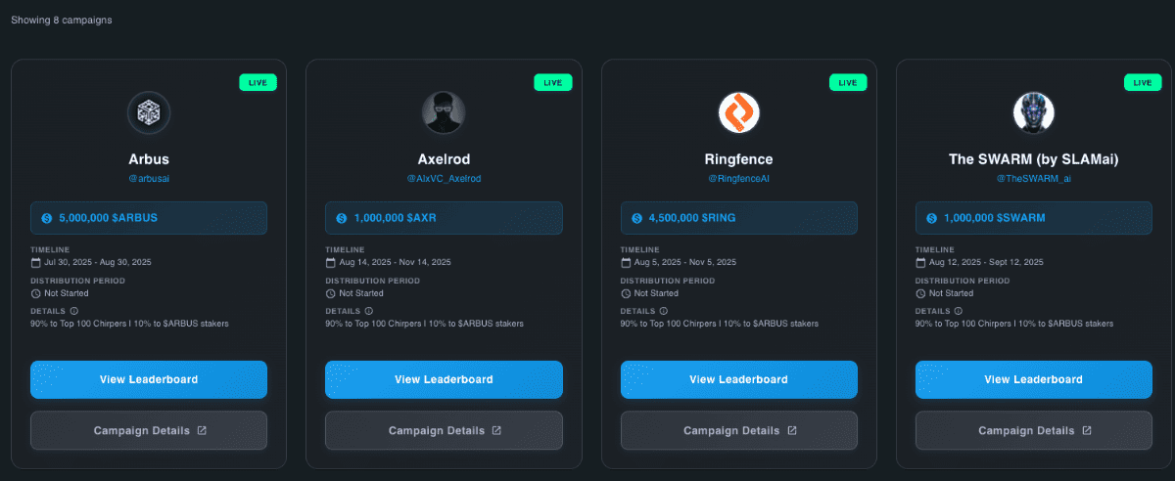Click The SWARM robot avatar
Image resolution: width=1175 pixels, height=481 pixels.
point(1033,112)
